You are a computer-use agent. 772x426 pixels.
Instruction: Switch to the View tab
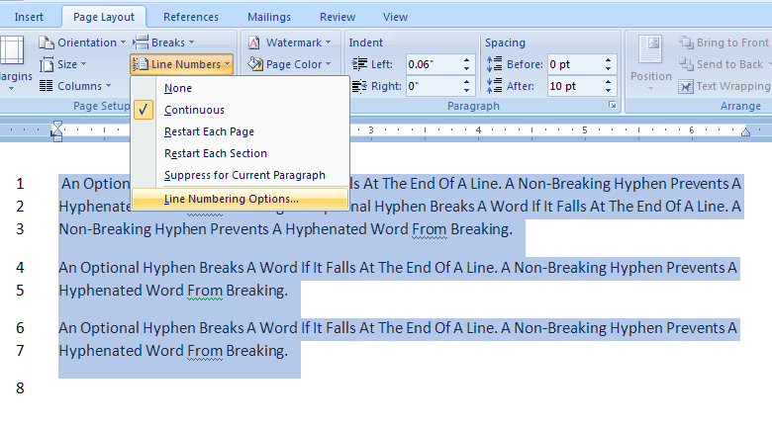395,17
